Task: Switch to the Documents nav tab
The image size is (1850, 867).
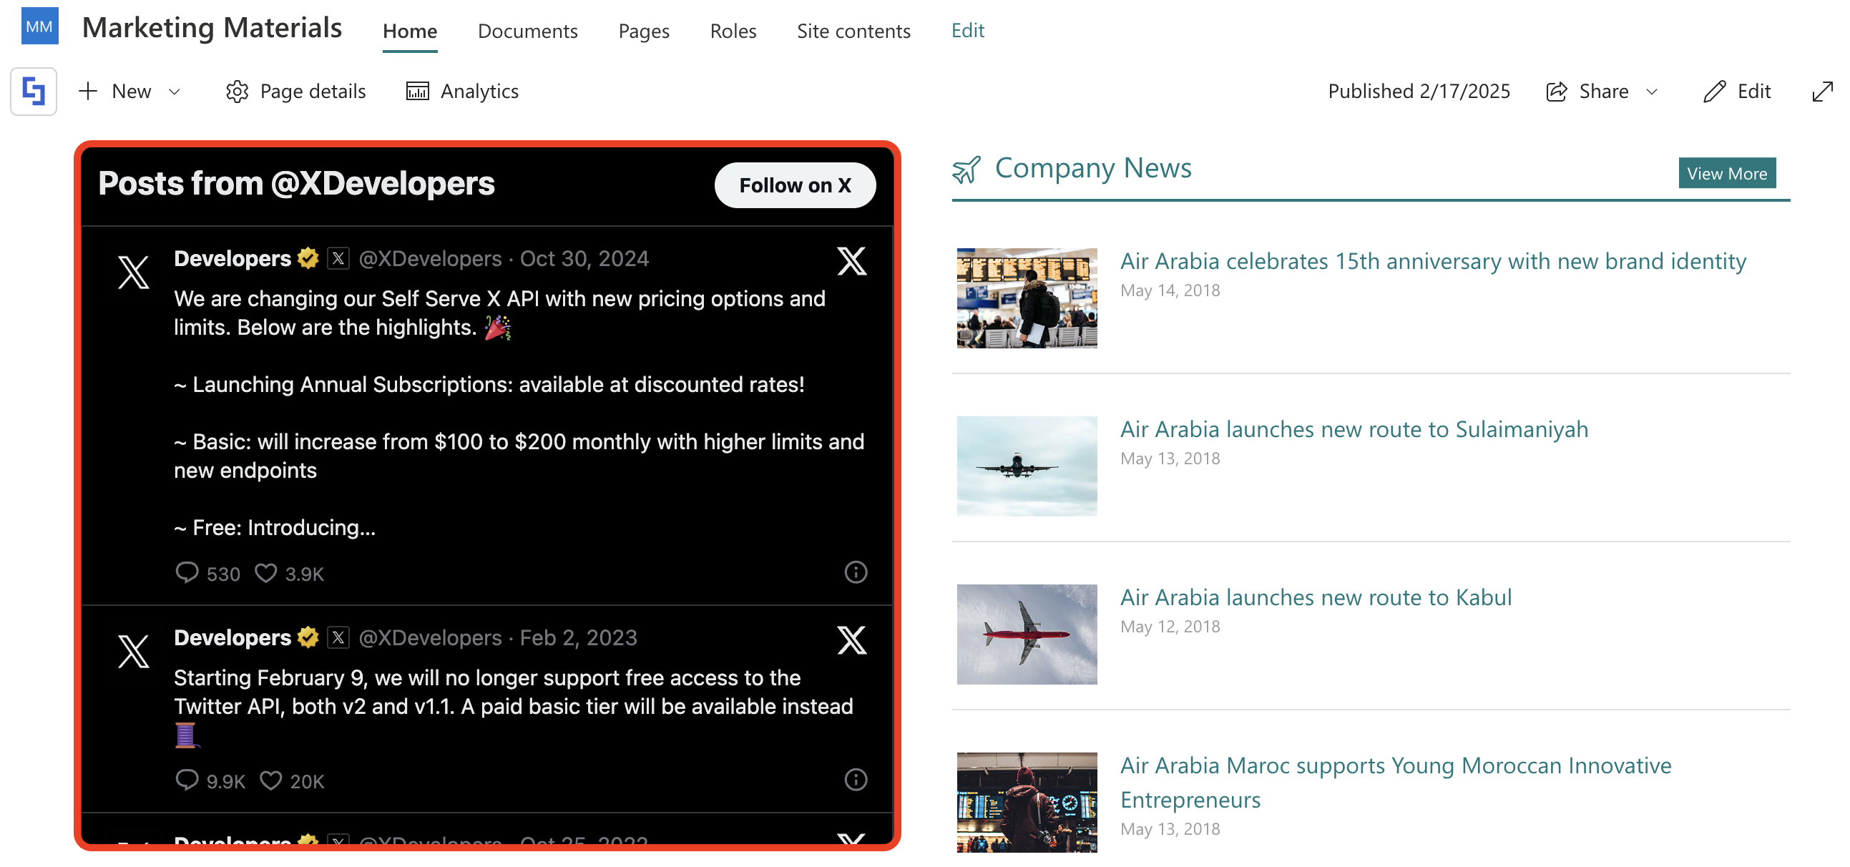Action: click(x=527, y=31)
